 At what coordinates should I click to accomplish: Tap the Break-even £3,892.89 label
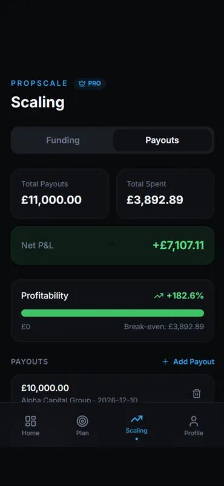(x=164, y=327)
